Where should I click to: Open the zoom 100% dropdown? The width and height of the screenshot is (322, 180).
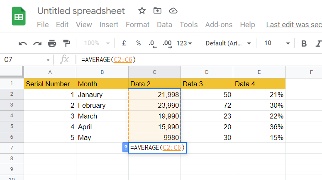[x=97, y=43]
